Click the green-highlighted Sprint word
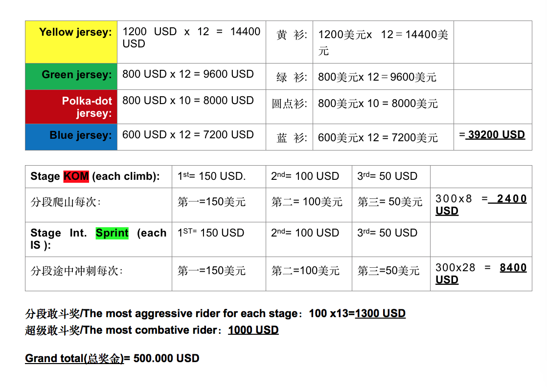Image resolution: width=547 pixels, height=388 pixels. (112, 233)
